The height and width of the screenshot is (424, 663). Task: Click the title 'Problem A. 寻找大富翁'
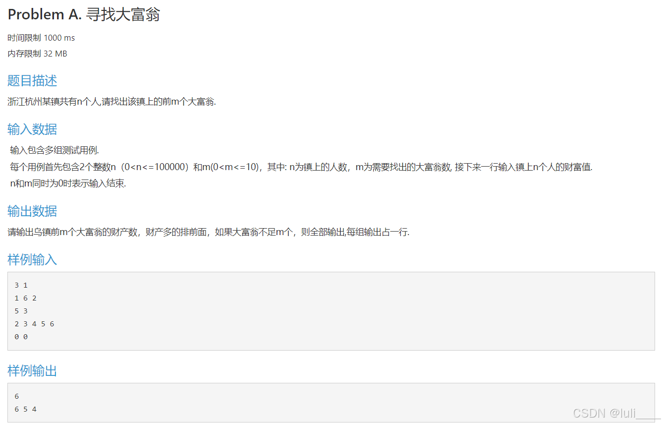[x=84, y=15]
